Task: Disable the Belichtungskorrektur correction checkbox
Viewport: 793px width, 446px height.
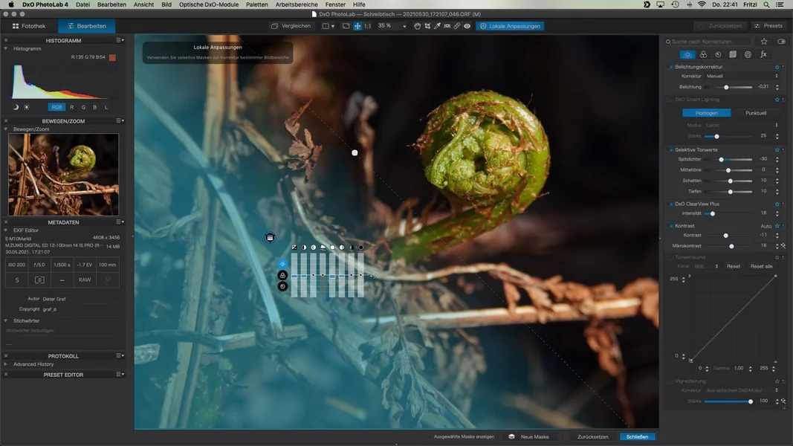Action: point(671,67)
